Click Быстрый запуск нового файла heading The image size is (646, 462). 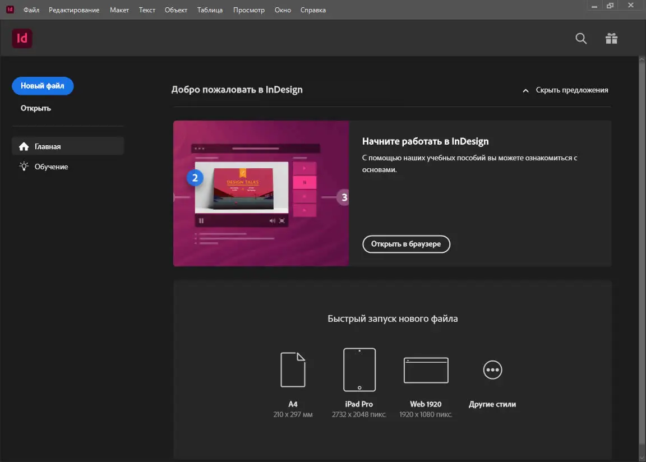click(393, 318)
